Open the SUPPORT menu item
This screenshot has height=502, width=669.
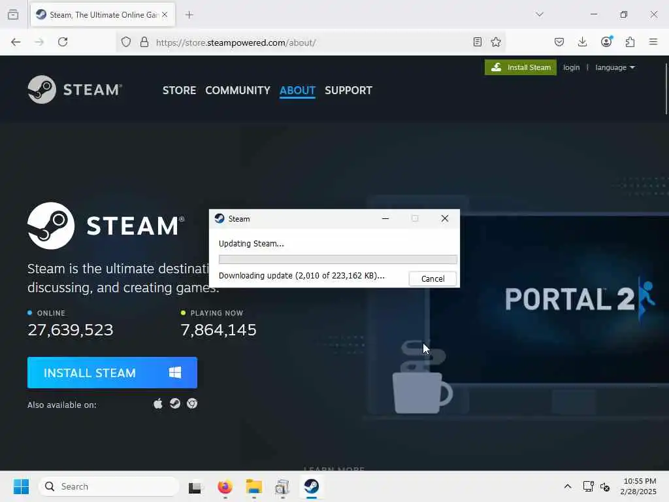click(x=349, y=90)
